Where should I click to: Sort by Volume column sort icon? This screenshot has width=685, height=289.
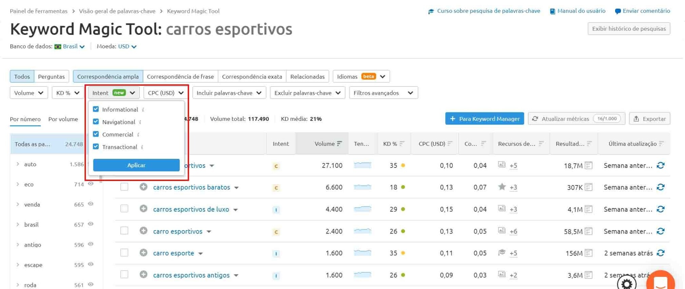click(339, 144)
